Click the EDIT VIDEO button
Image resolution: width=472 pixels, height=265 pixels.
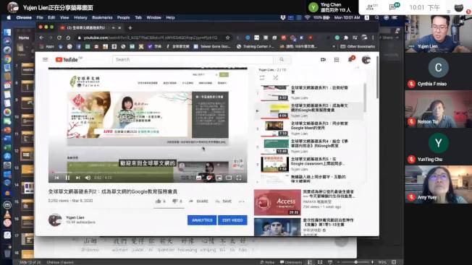tap(232, 220)
